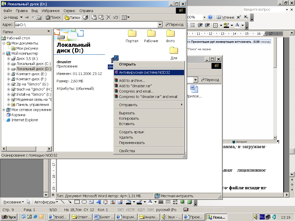The height and width of the screenshot is (221, 295).
Task: Toggle subscript x₂ in Word
Action: click(246, 17)
